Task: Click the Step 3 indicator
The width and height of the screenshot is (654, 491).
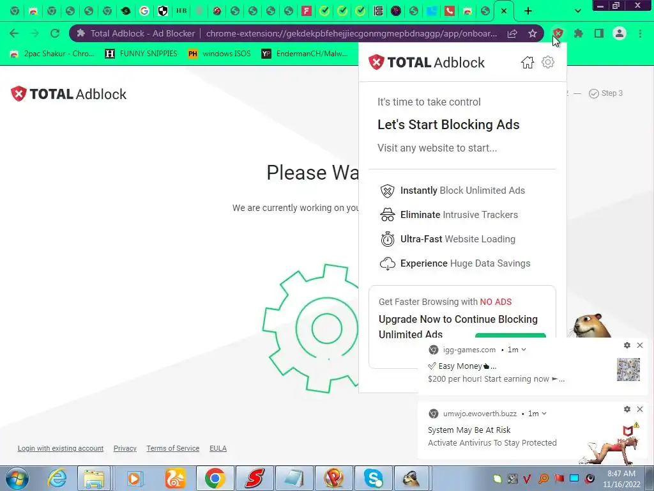Action: pos(605,93)
